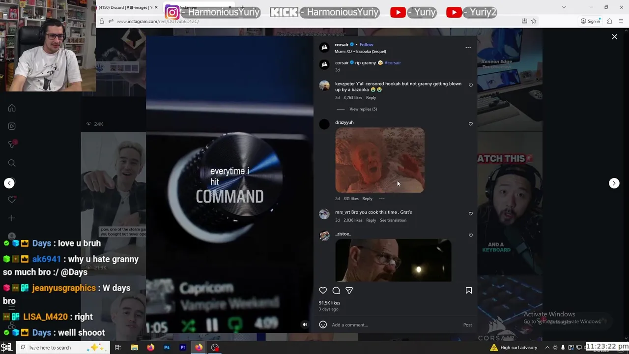
Task: View _zistoe_'s Walter White GIF
Action: 393,260
